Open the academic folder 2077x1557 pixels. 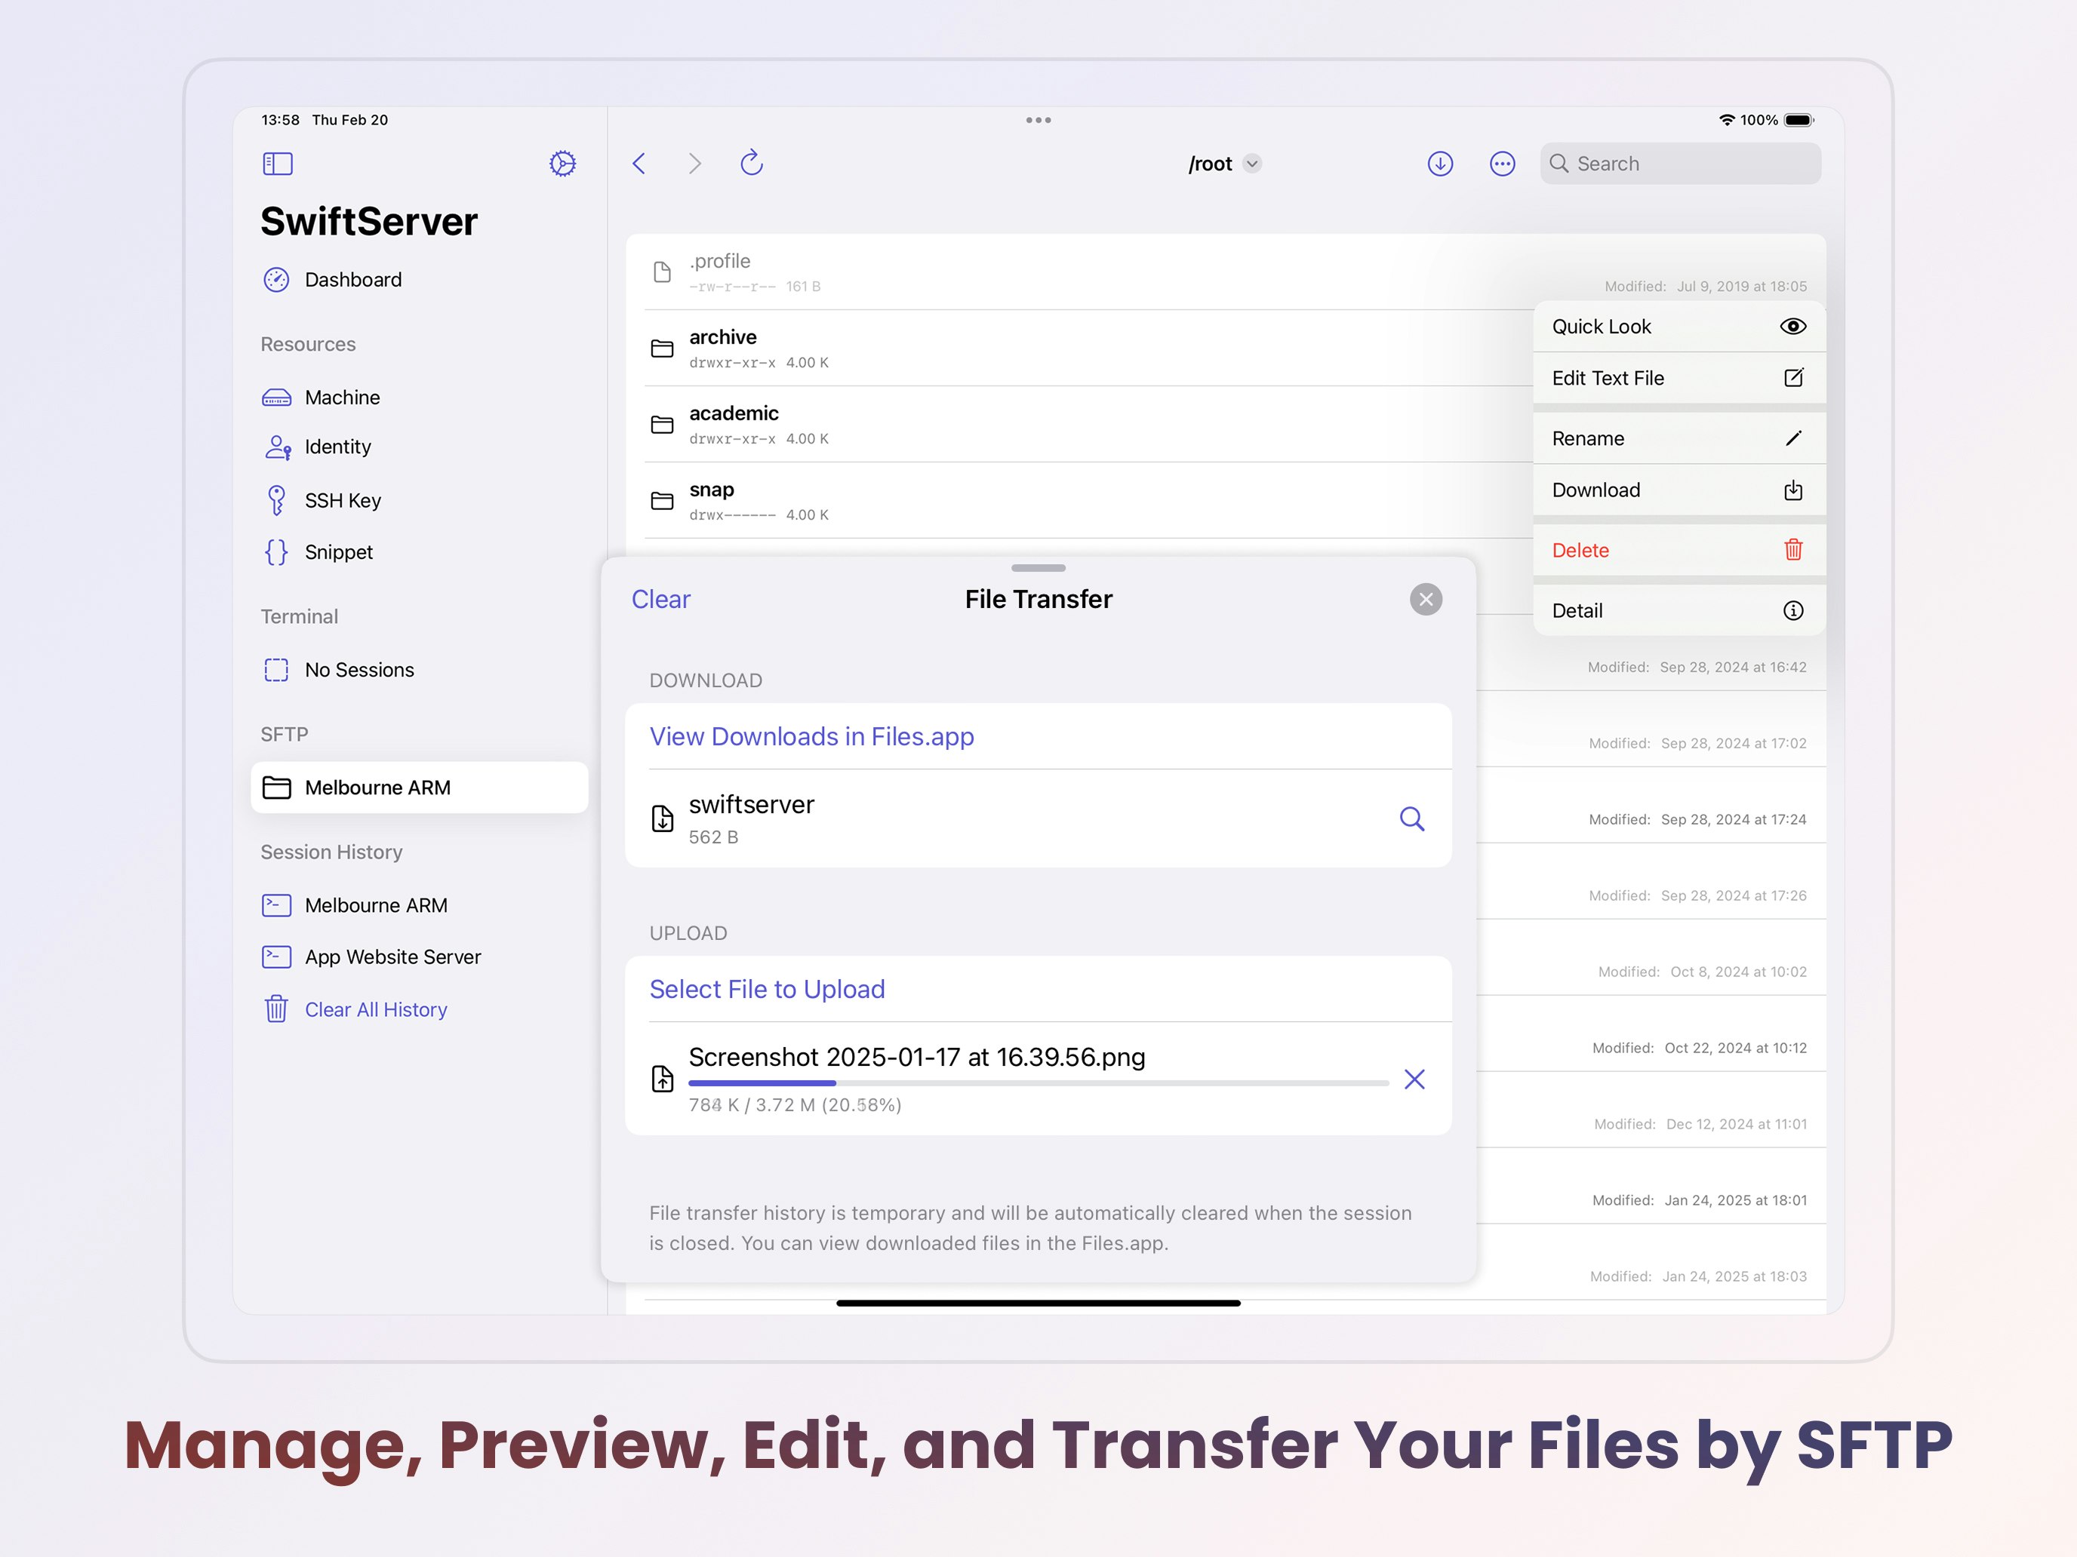click(1088, 424)
